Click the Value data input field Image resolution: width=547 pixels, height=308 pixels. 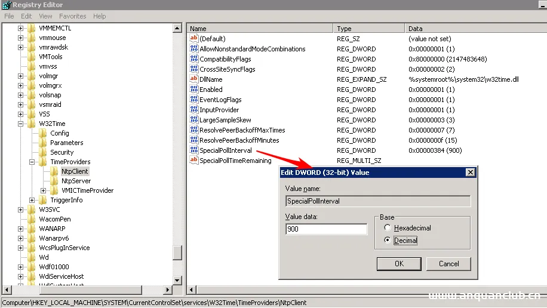326,229
